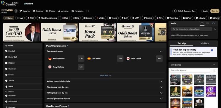Select the video view icon in Media panel
The image size is (221, 108).
[202, 23]
